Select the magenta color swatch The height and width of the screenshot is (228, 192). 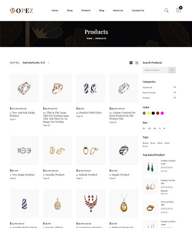click(162, 113)
